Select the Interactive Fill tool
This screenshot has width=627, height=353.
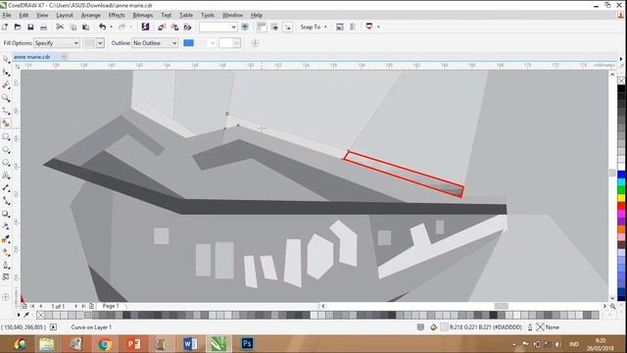(6, 252)
